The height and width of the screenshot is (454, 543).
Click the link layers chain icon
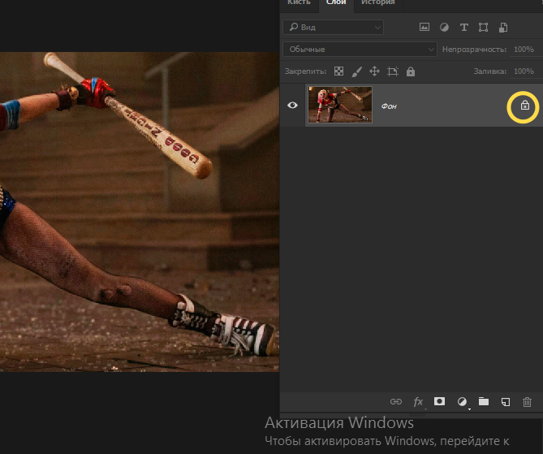tap(396, 402)
